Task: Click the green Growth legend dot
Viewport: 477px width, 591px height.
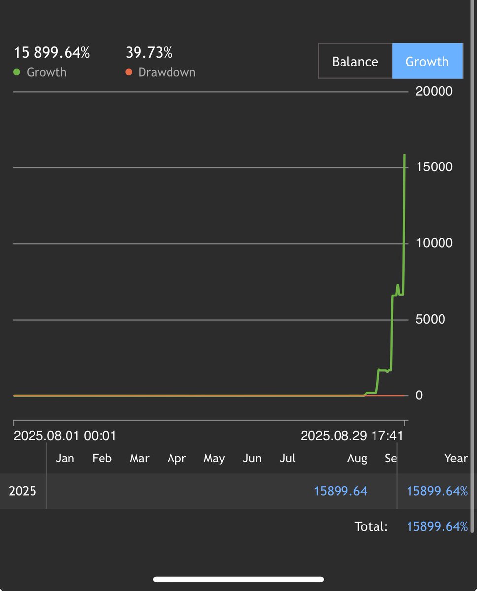Action: coord(16,72)
